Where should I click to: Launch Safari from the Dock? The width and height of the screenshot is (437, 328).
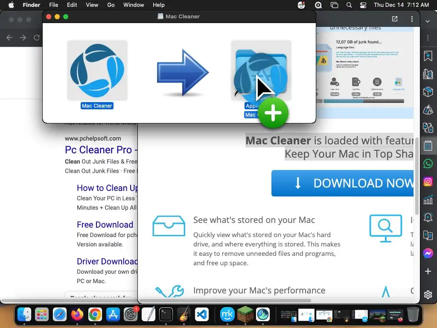60,315
